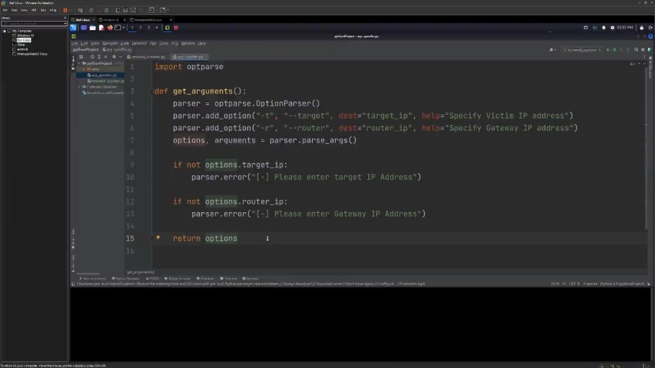Open run configuration dropdown
Screen dimensions: 655x368
(x=582, y=50)
